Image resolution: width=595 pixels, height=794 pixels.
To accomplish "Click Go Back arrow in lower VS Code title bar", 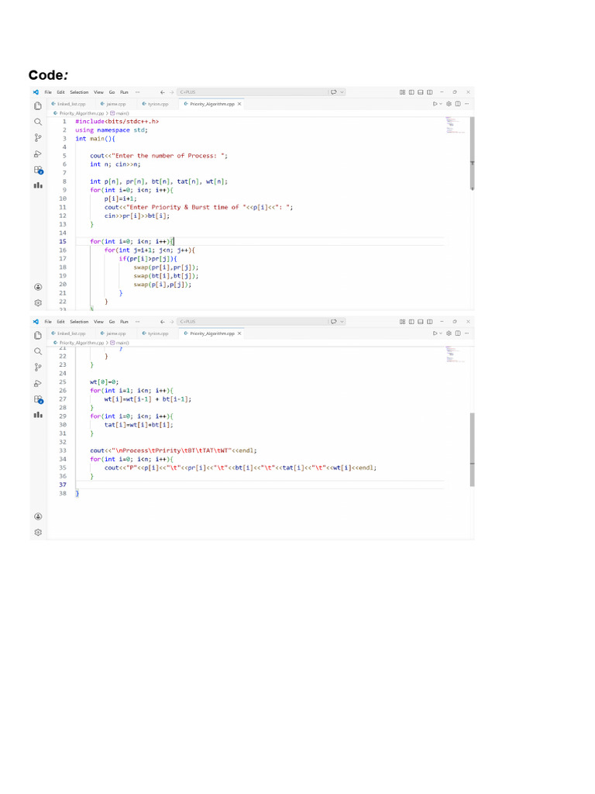I will pos(163,322).
